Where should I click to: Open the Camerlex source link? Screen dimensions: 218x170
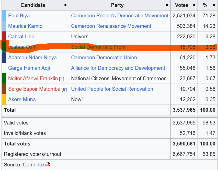(34, 165)
